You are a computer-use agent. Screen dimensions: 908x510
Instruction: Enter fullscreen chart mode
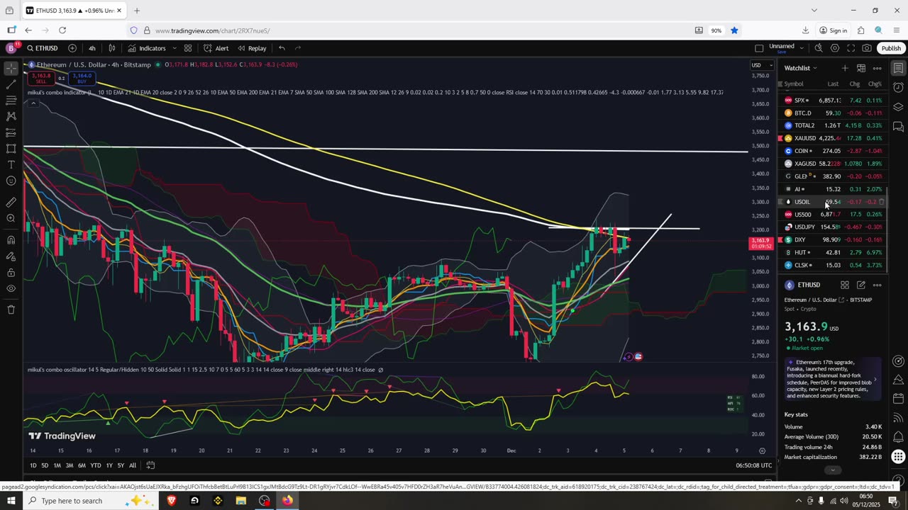click(851, 48)
